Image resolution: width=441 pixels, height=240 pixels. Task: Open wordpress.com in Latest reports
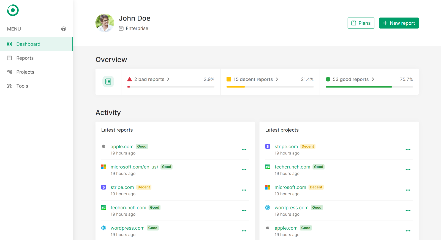(x=127, y=228)
